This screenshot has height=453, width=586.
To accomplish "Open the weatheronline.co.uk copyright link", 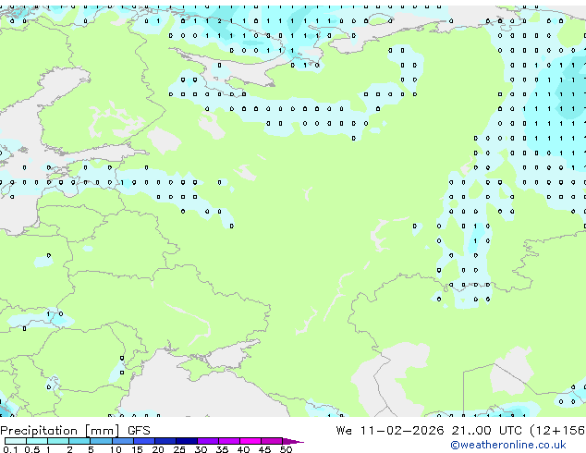I will [508, 445].
